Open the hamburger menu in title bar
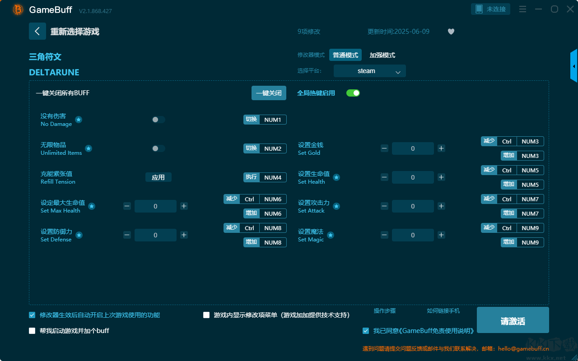This screenshot has height=361, width=578. 522,9
